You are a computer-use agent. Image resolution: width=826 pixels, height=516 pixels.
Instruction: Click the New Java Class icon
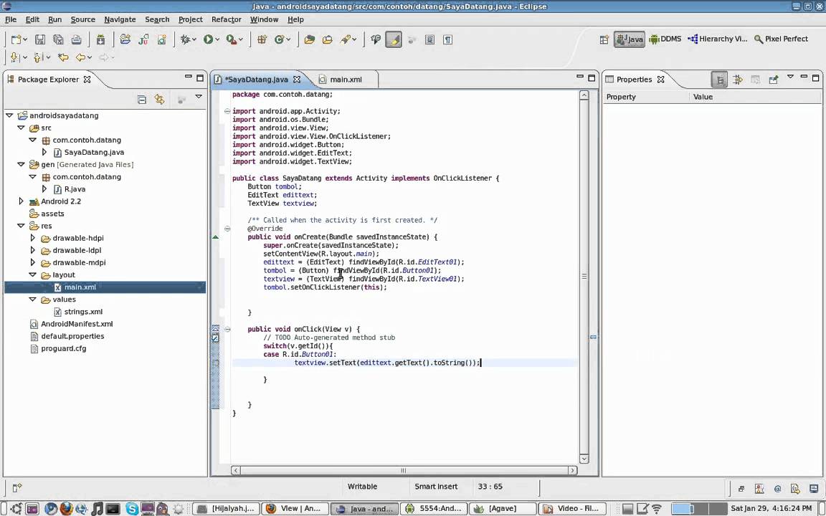pos(279,39)
